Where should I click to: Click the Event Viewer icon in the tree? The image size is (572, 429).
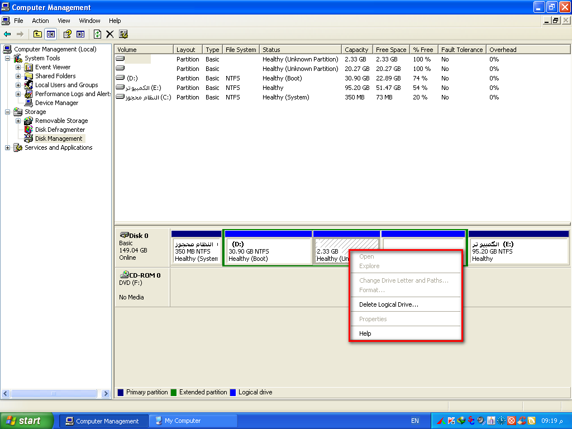28,67
